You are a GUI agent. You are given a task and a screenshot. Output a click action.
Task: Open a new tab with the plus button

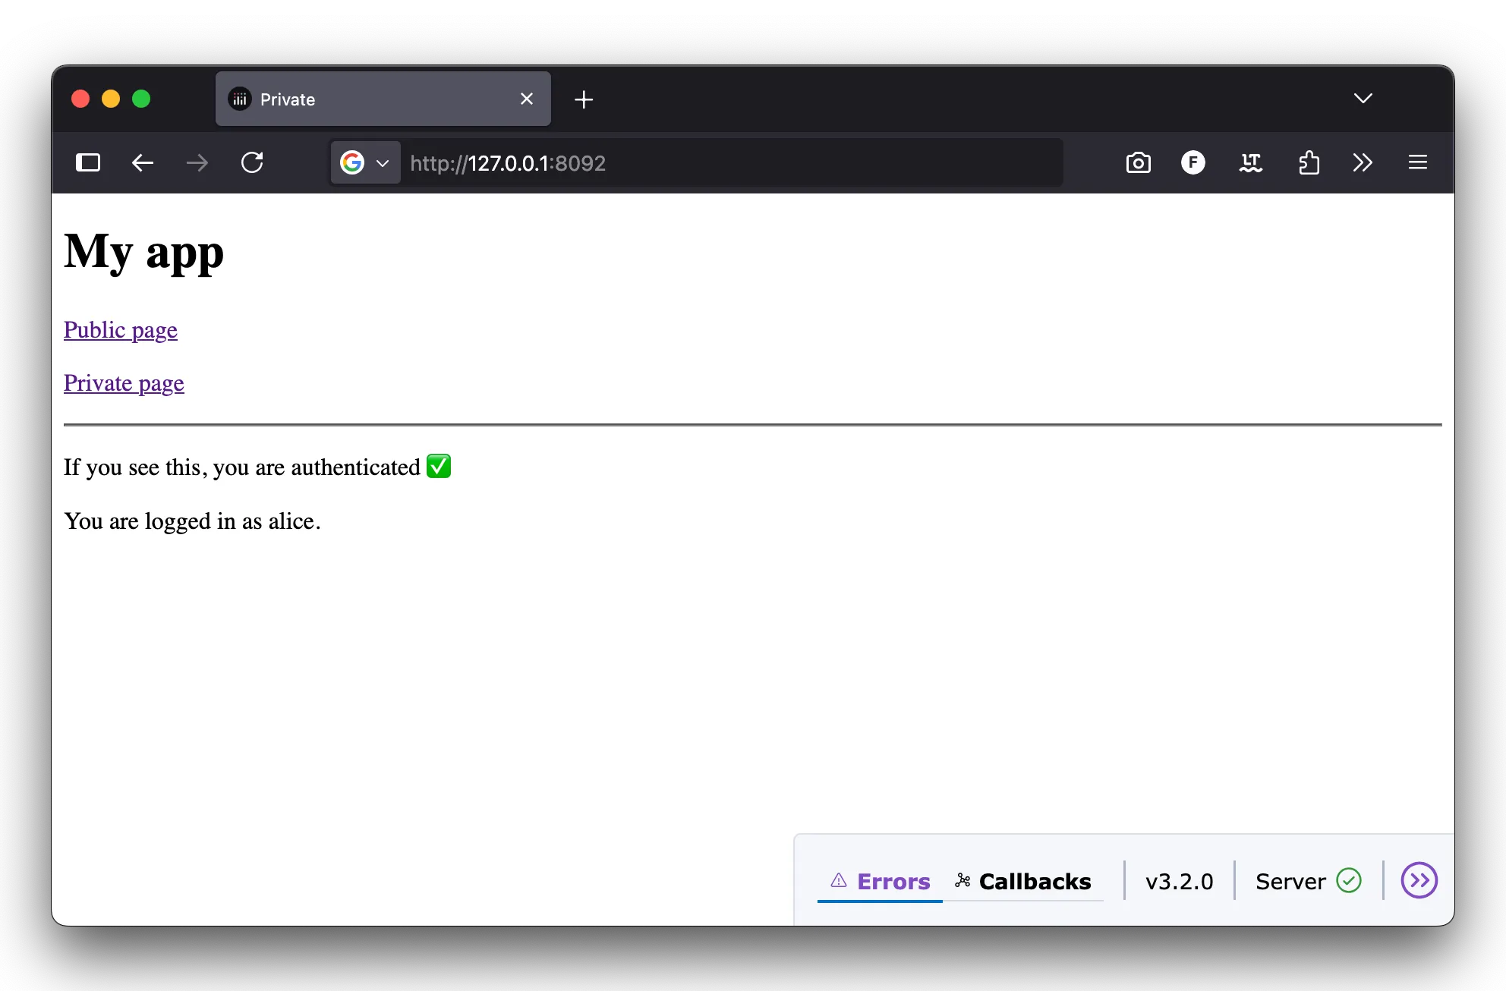tap(584, 99)
